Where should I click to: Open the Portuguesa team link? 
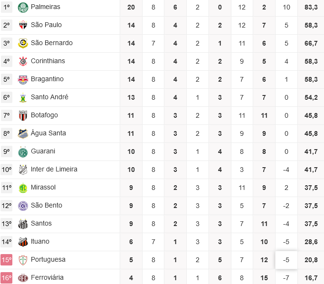pos(48,259)
